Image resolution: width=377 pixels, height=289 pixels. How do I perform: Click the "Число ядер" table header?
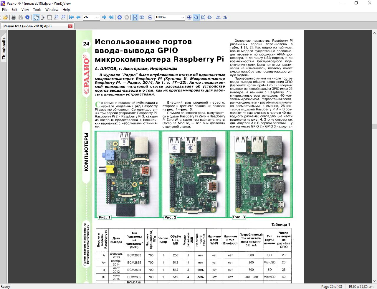point(163,240)
